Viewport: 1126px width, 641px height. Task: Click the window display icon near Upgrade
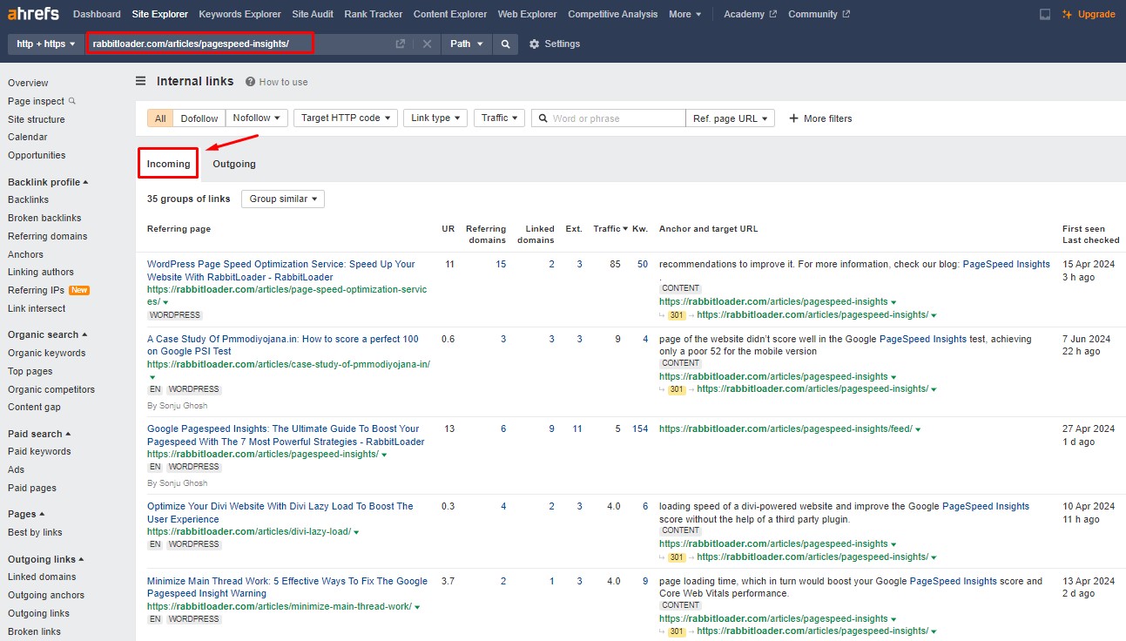(x=1045, y=15)
